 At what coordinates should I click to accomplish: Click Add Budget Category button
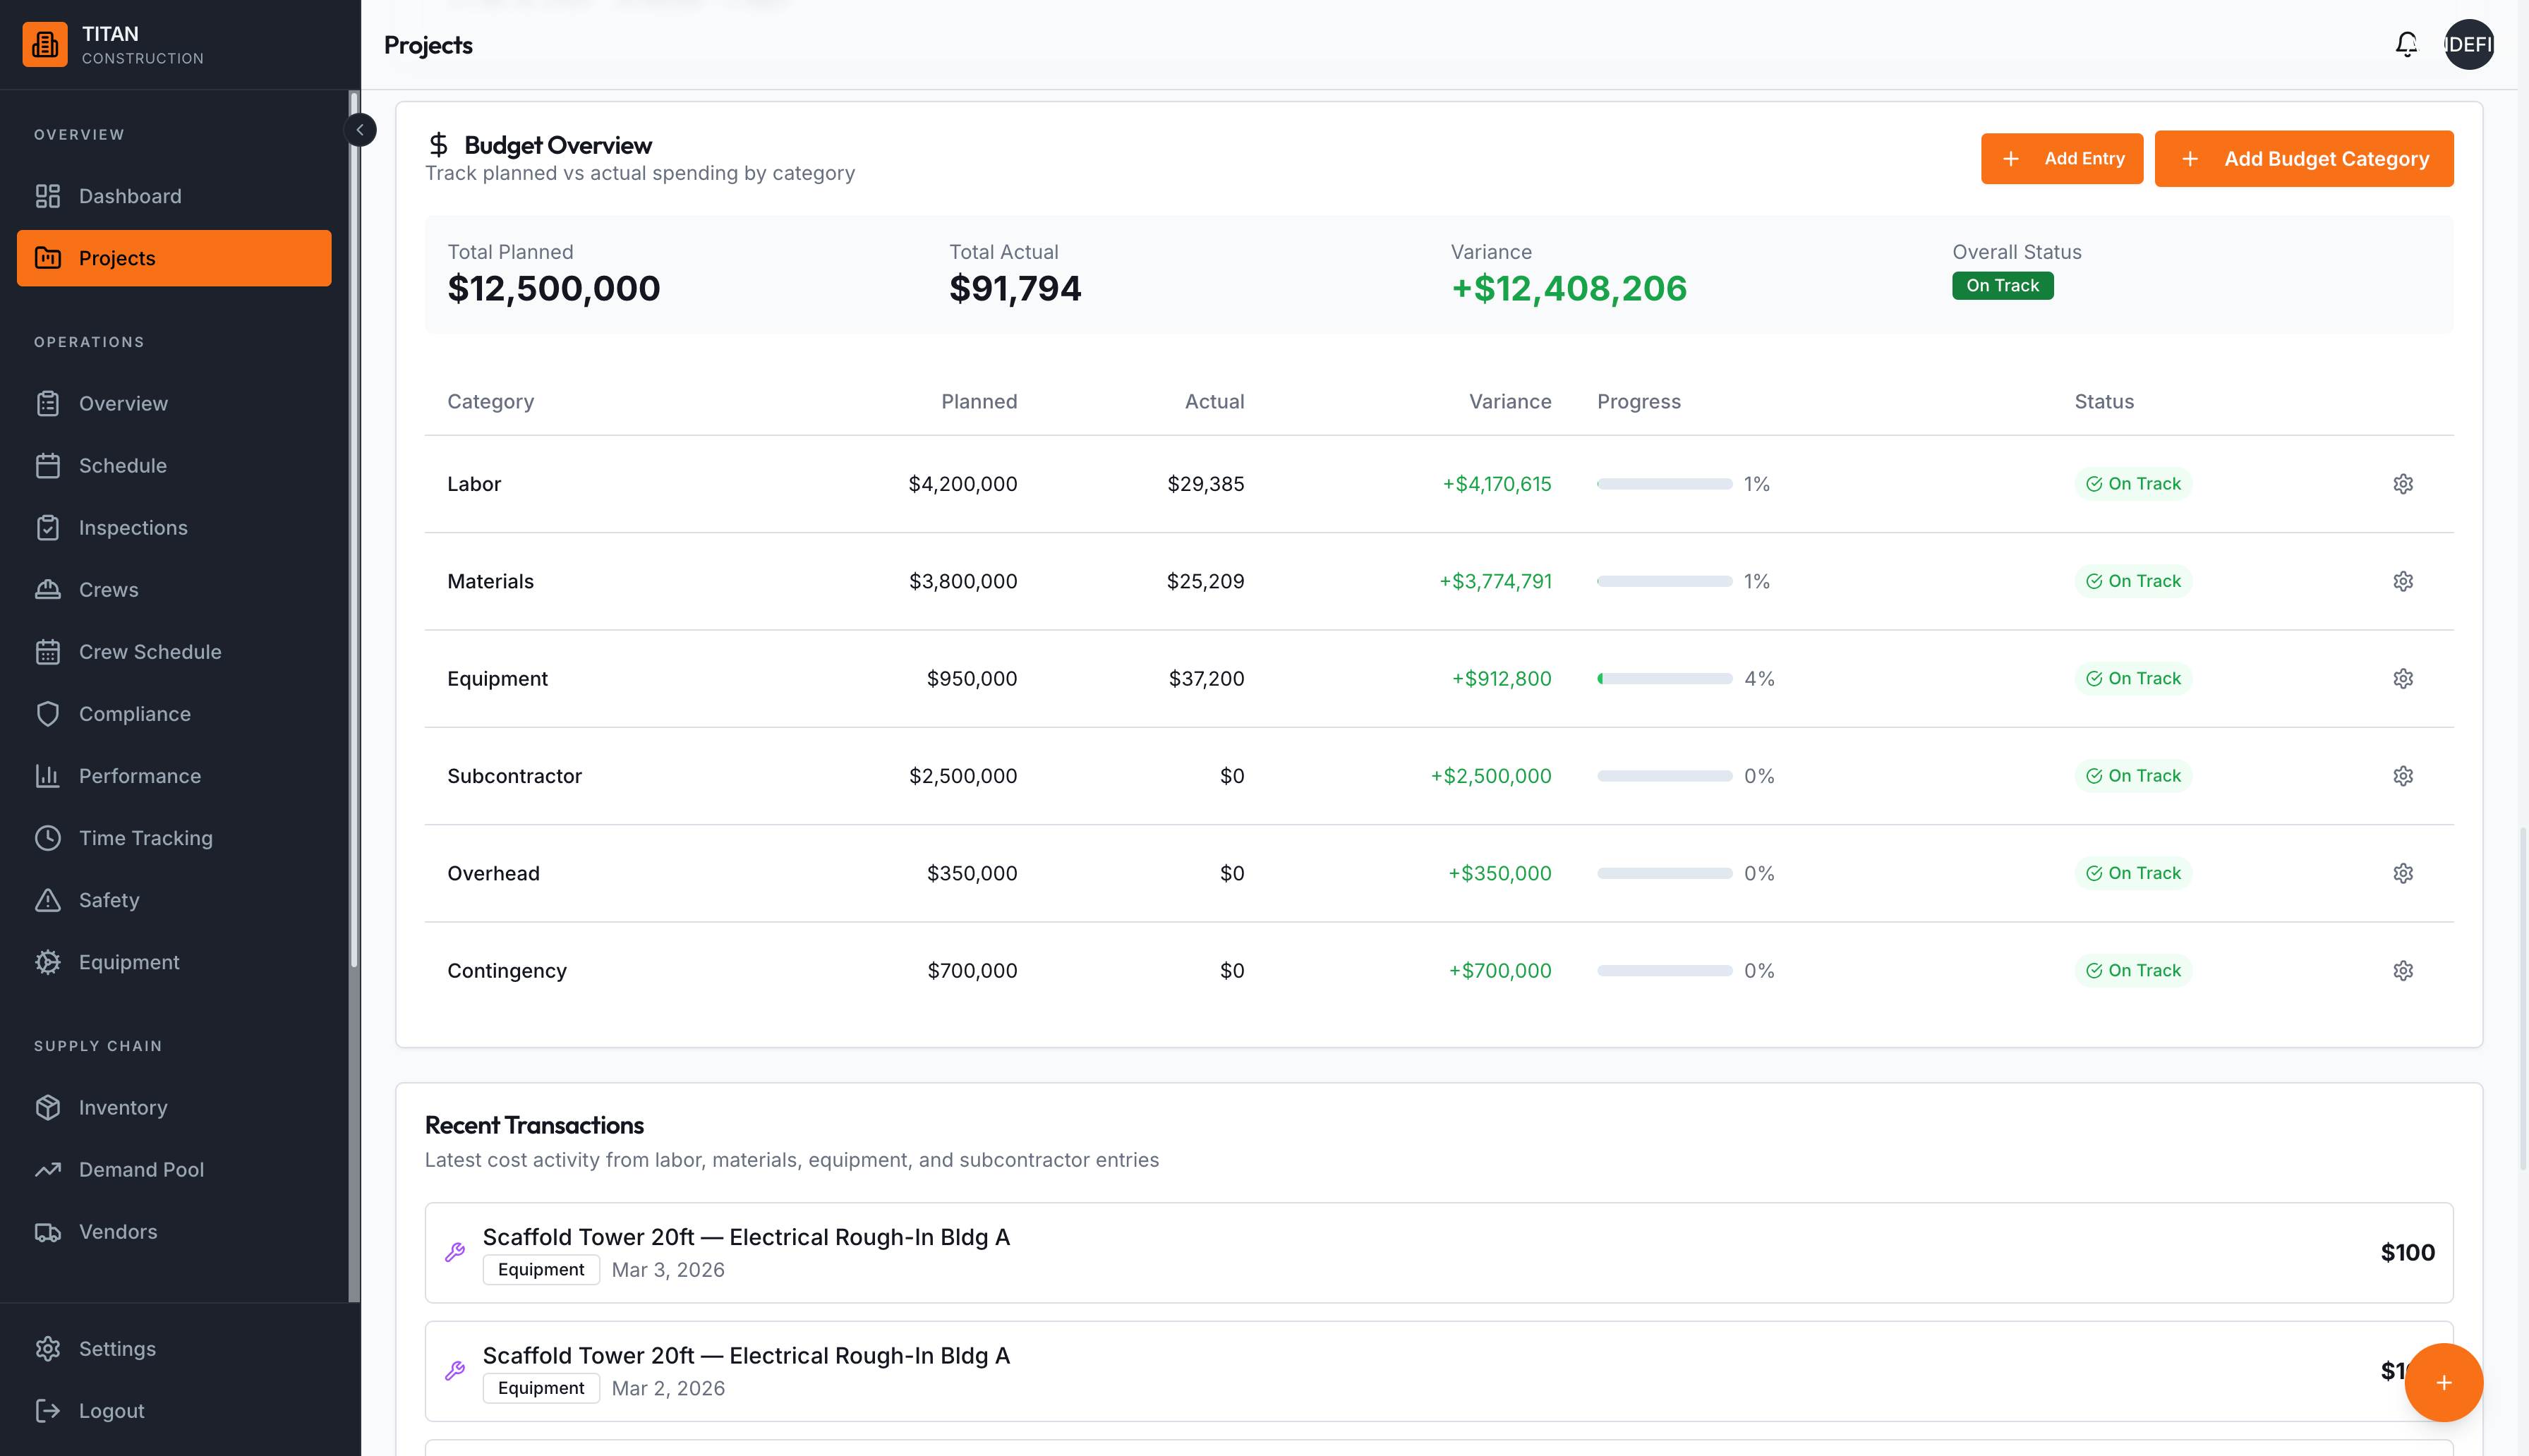tap(2304, 159)
